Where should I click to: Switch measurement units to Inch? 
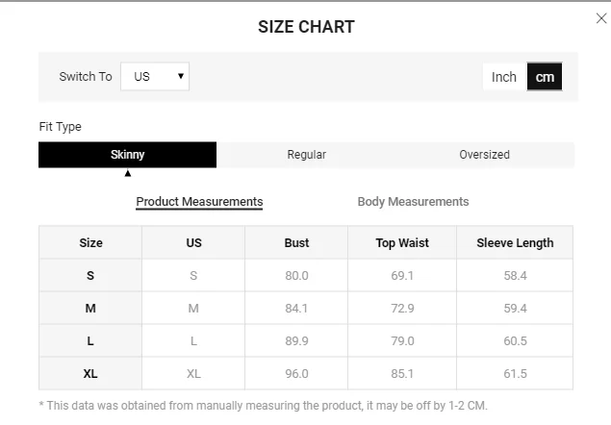tap(504, 77)
